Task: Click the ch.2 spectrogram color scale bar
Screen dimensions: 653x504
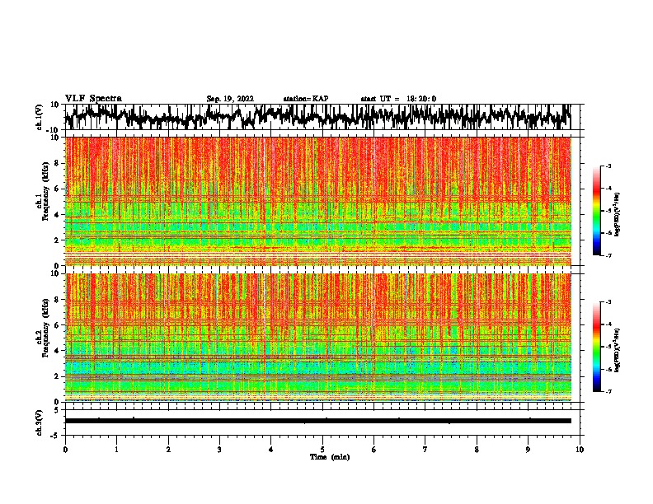Action: [x=596, y=347]
